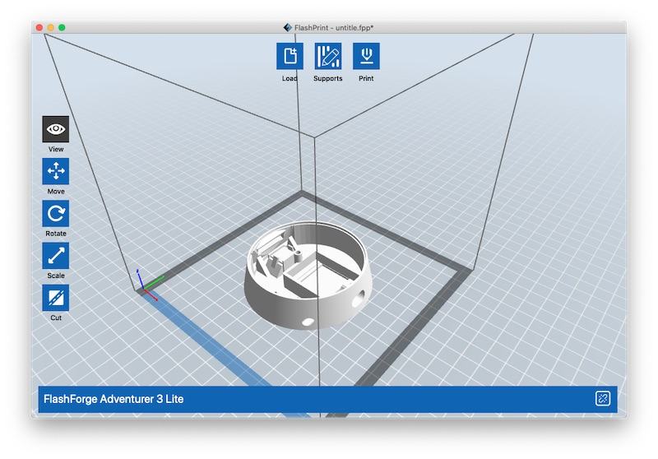Click the "Print" text label under the icon
This screenshot has height=459, width=658.
click(x=366, y=79)
